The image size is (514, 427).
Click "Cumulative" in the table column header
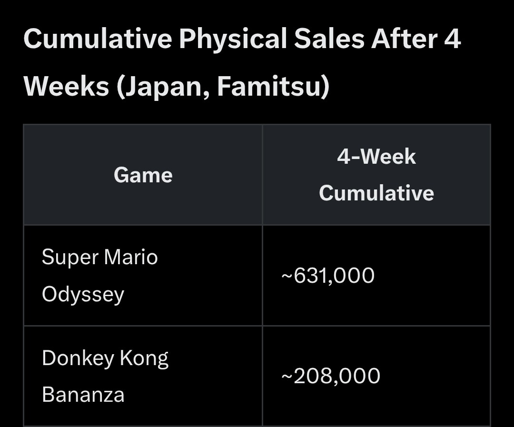pos(376,193)
